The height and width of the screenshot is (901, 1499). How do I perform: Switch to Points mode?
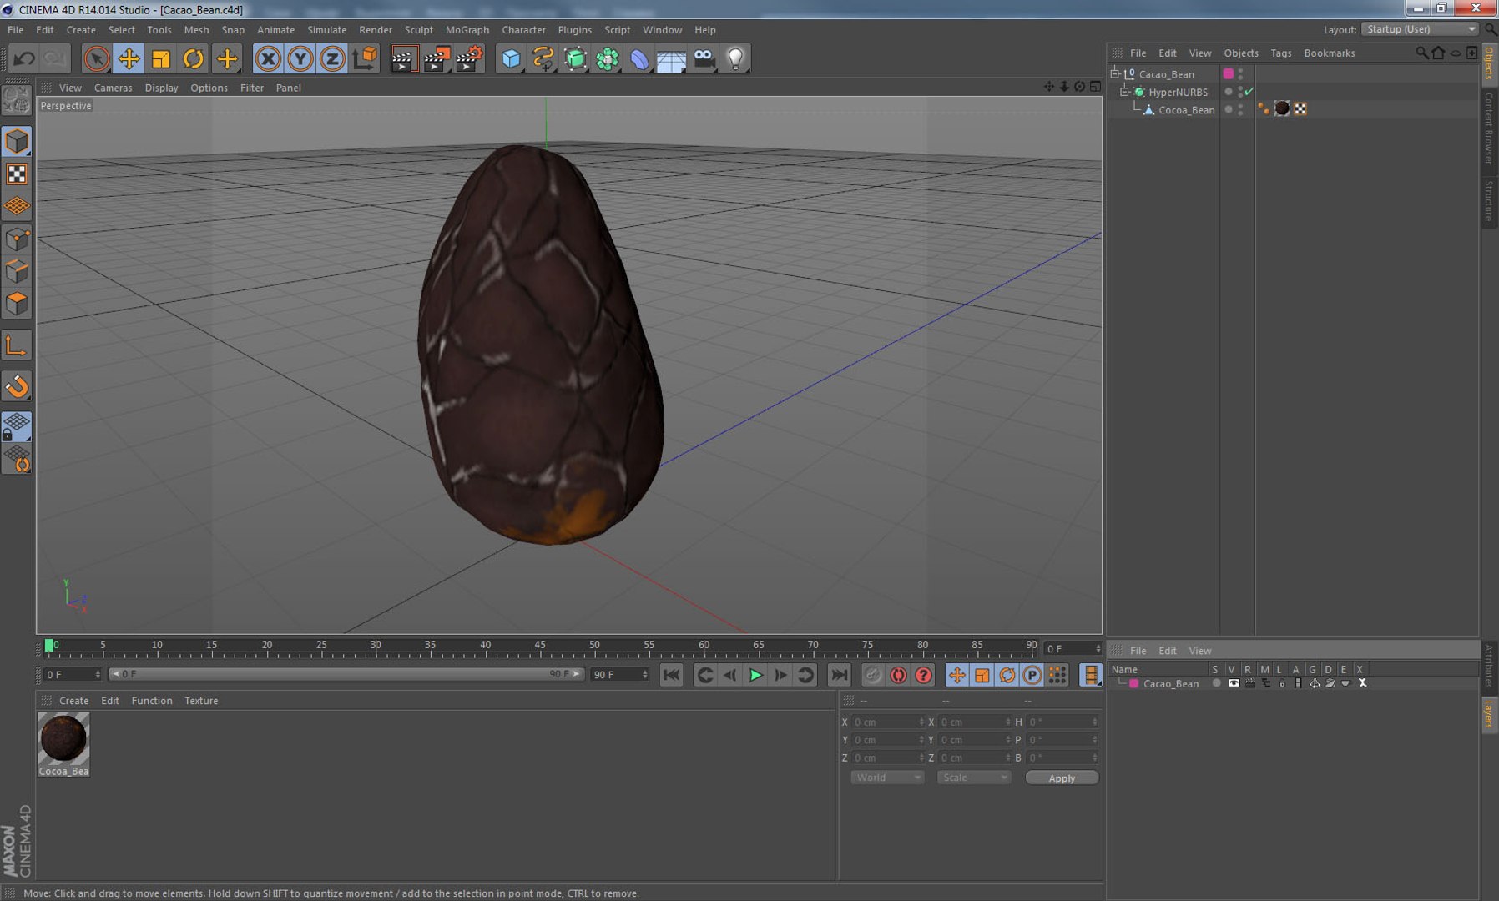click(17, 240)
